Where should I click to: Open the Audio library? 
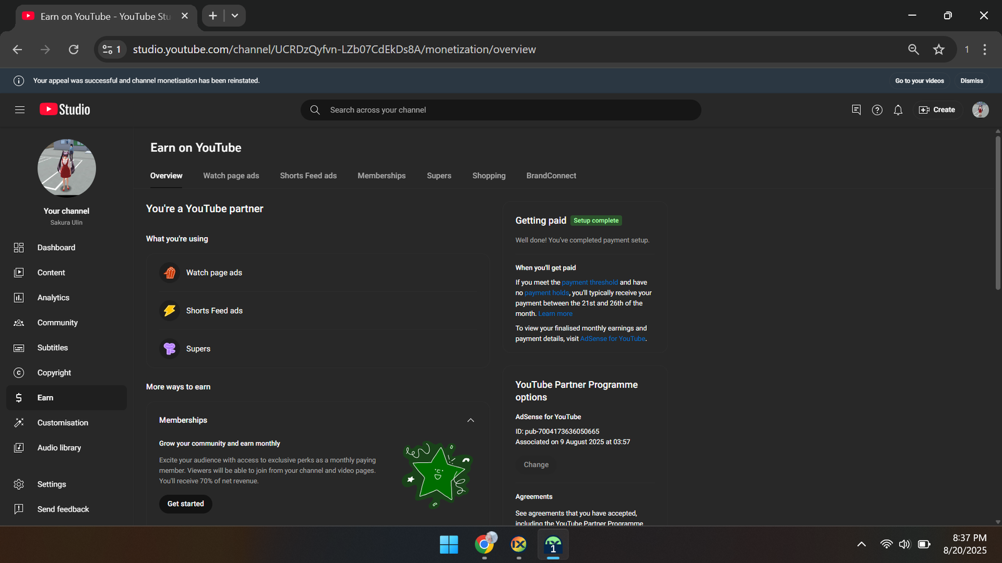(66, 448)
